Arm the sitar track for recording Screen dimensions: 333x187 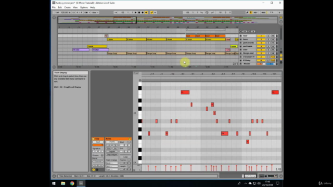[273, 50]
